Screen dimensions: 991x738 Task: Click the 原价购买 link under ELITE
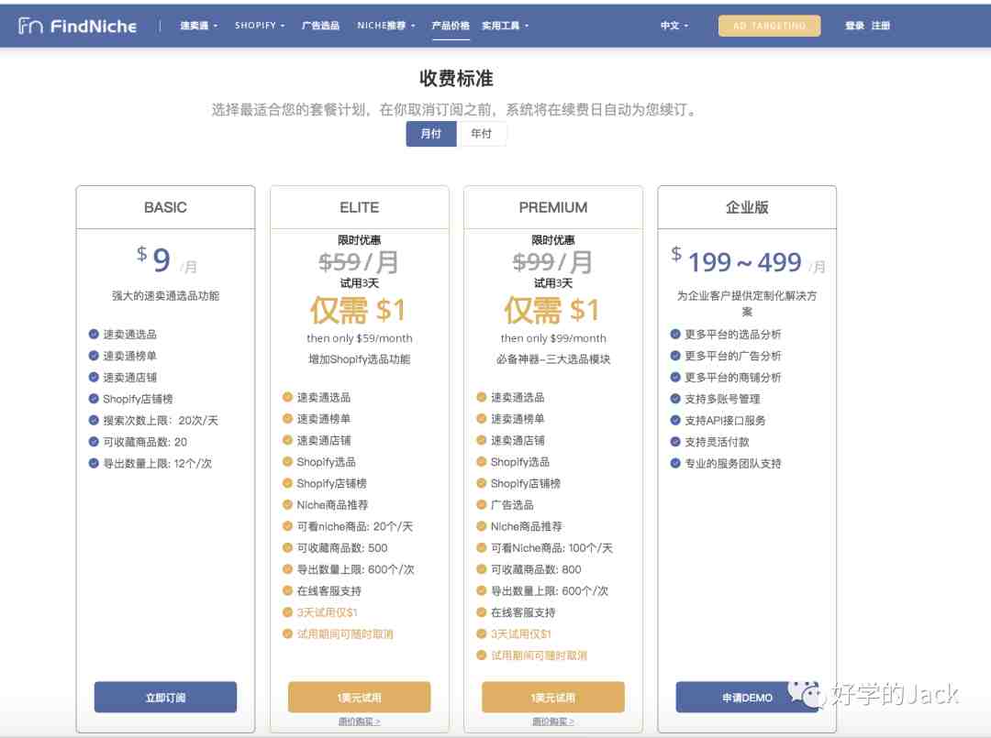[359, 721]
